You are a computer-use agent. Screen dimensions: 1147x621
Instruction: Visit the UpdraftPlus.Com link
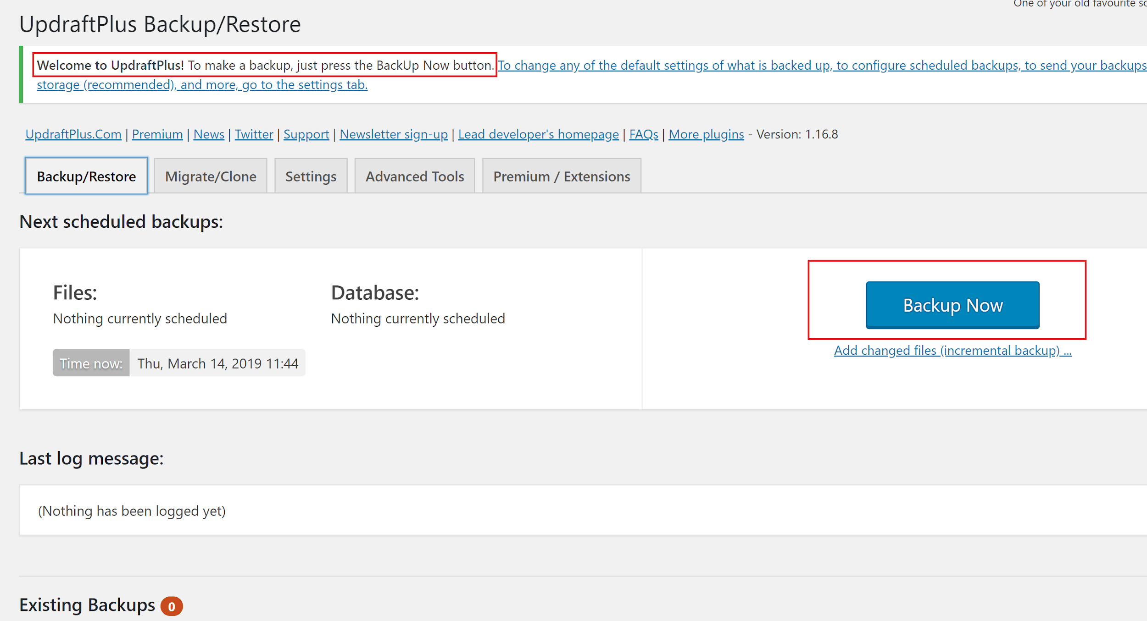73,134
